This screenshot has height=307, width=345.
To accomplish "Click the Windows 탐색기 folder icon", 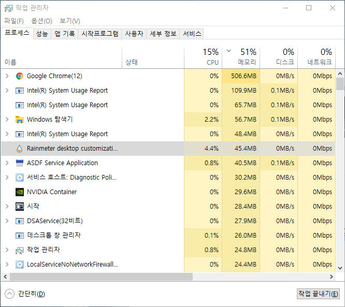I will tap(20, 120).
